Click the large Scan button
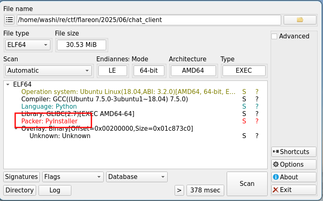This screenshot has height=201, width=323. click(247, 183)
